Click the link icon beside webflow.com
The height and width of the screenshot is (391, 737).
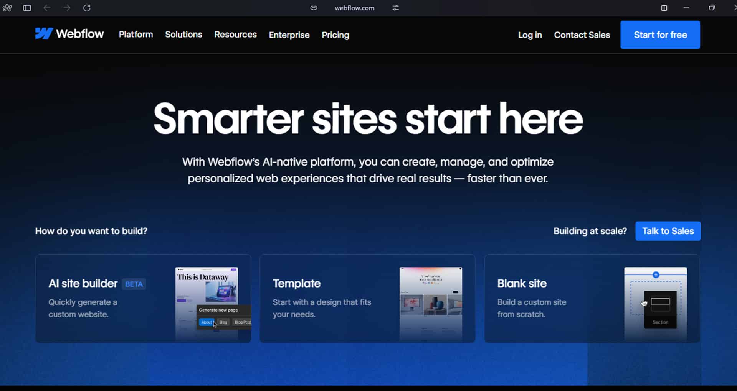tap(314, 8)
